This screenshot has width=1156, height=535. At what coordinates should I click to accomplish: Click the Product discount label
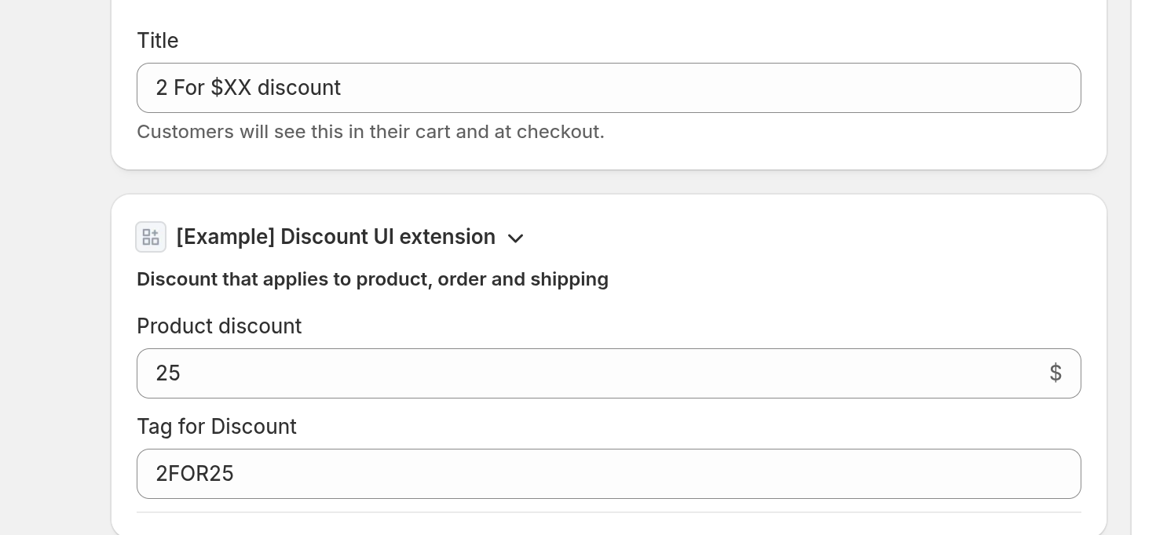[x=219, y=326]
